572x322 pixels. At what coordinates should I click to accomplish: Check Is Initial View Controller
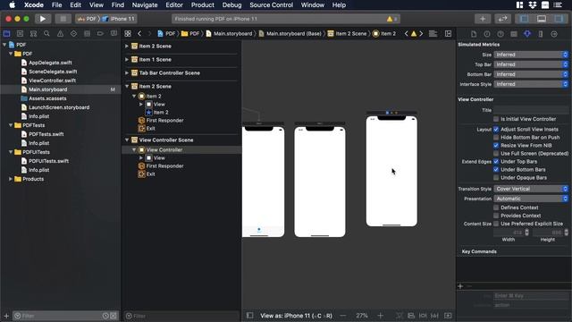(x=496, y=119)
